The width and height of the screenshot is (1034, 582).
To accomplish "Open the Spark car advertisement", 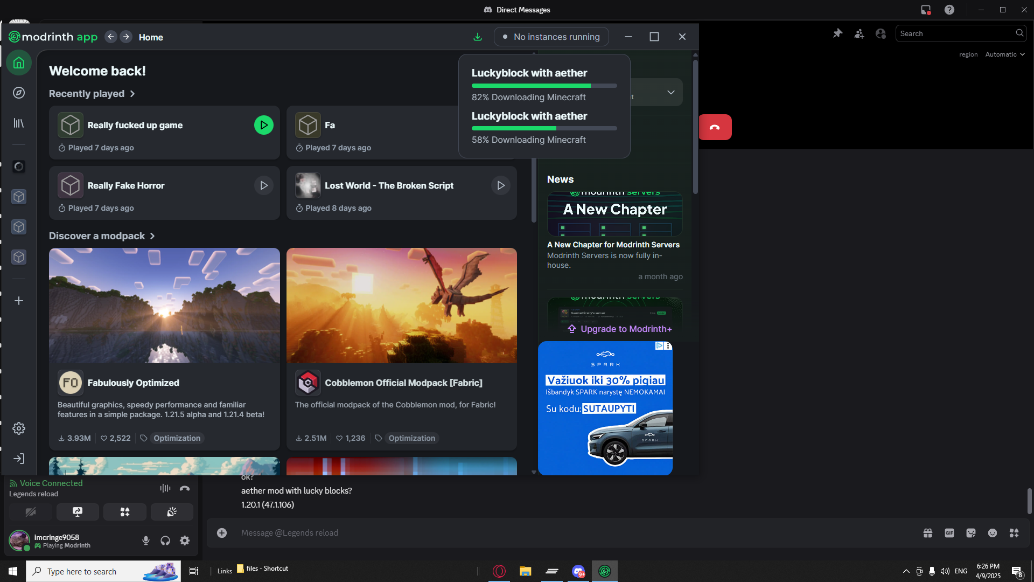I will [x=605, y=408].
